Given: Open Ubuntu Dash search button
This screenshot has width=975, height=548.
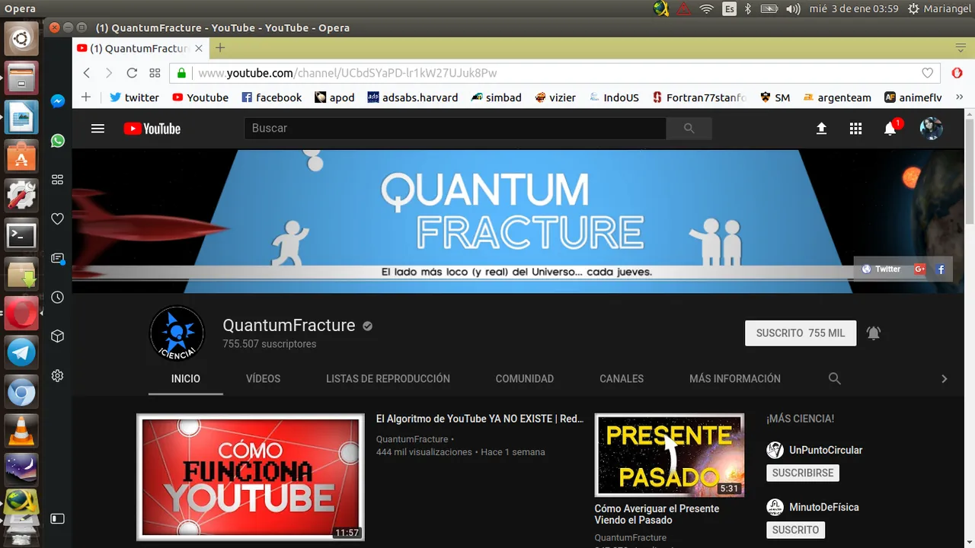Looking at the screenshot, I should 21,38.
